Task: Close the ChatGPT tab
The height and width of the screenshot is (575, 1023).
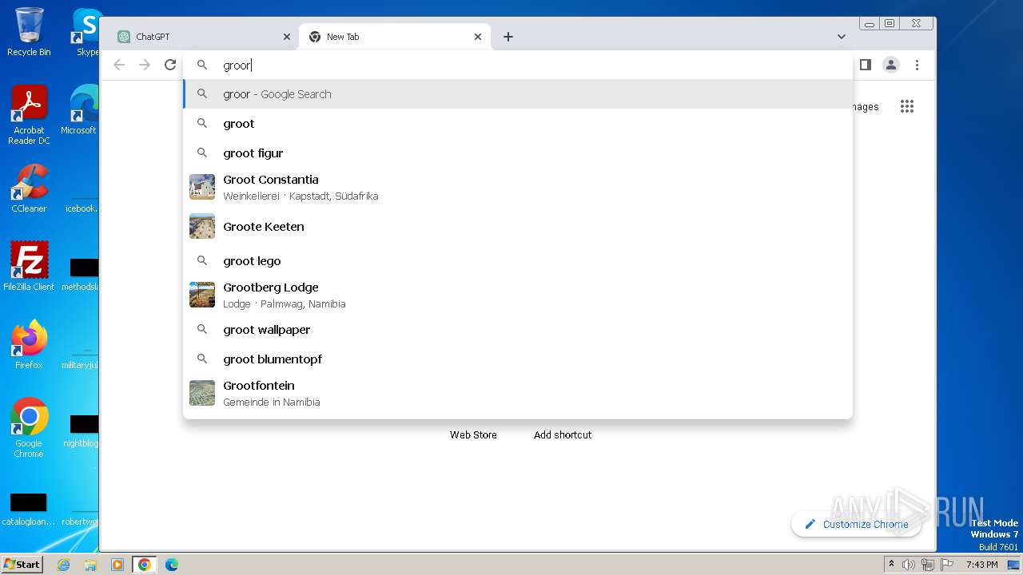Action: click(287, 37)
